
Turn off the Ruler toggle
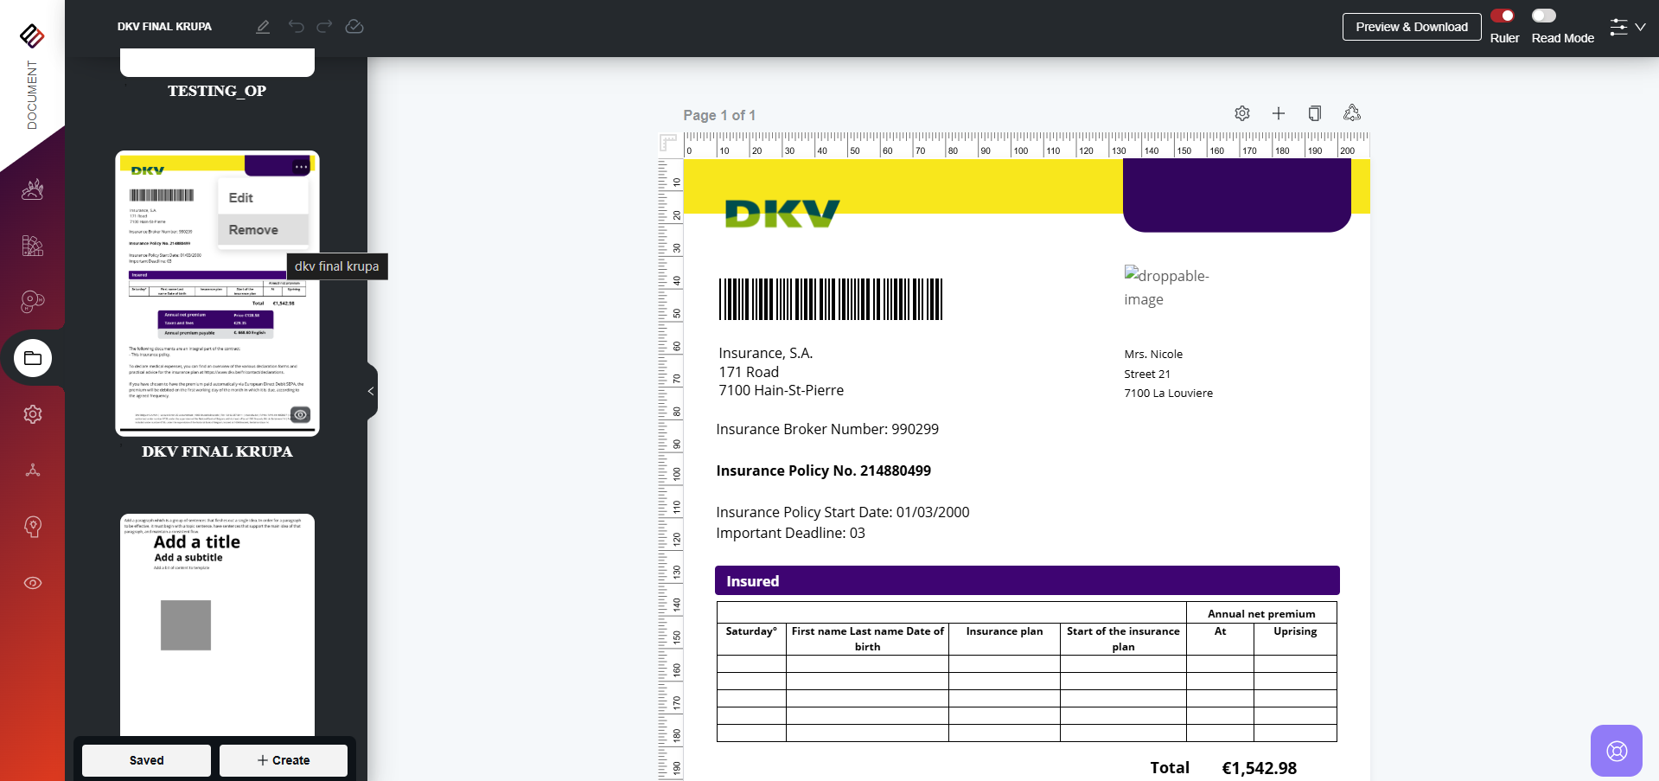tap(1503, 16)
